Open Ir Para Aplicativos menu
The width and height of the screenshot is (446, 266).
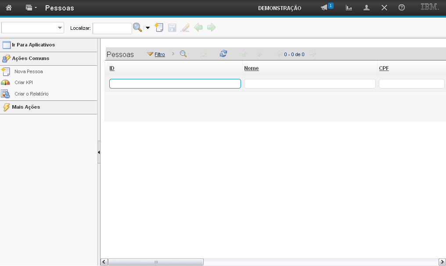pos(33,45)
